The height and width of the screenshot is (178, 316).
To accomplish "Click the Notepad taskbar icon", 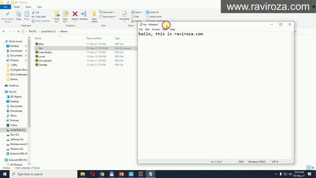I will tap(150, 174).
